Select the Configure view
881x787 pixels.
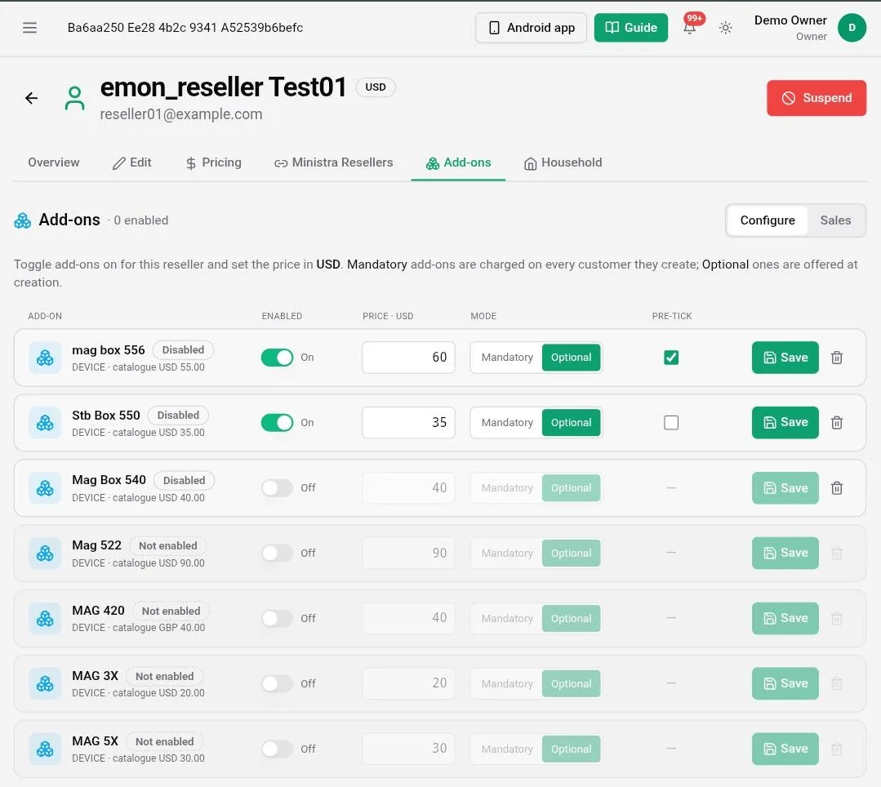pyautogui.click(x=768, y=220)
